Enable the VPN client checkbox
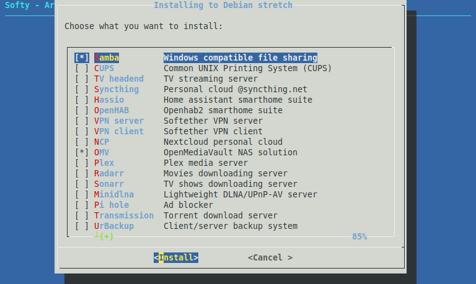 (82, 131)
